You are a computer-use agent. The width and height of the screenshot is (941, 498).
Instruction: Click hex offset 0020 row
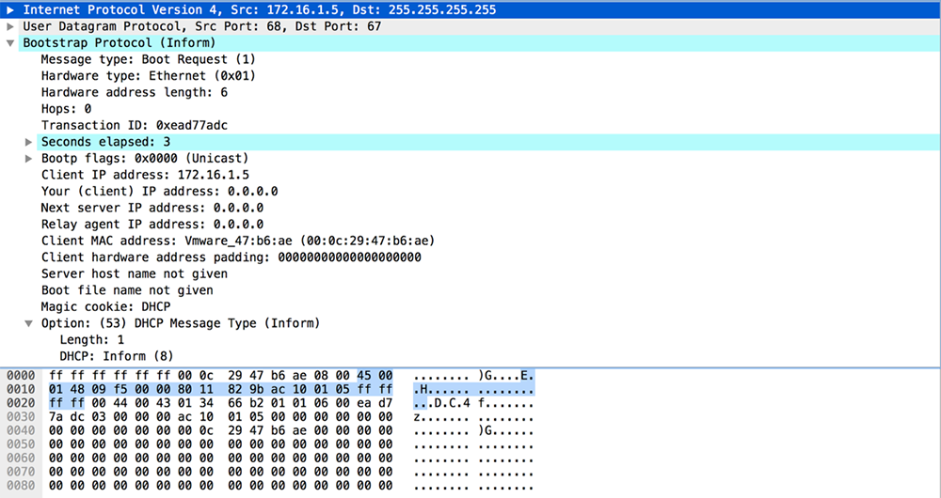[21, 403]
